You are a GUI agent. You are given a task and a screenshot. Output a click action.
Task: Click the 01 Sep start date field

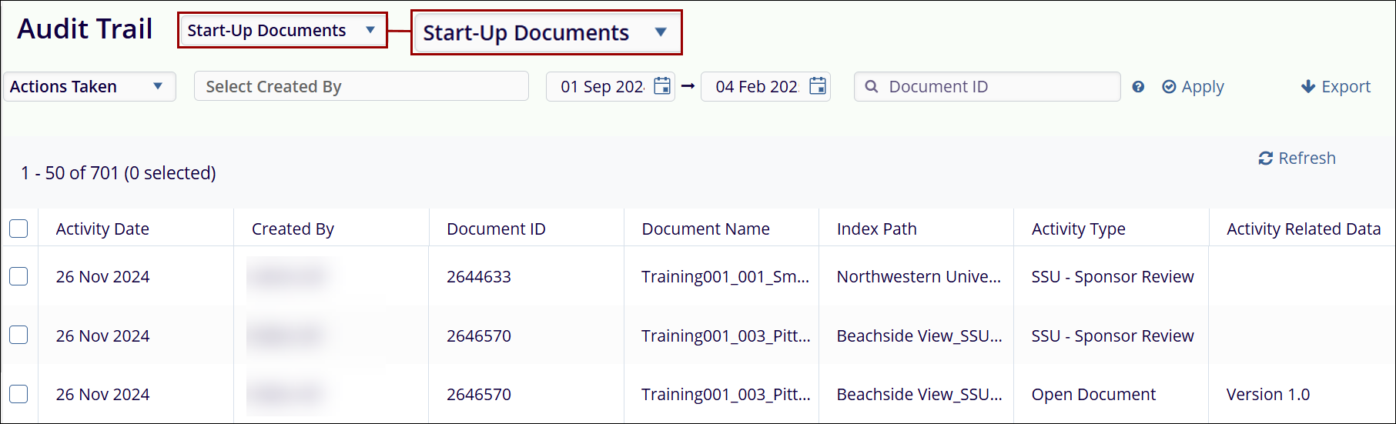(601, 87)
